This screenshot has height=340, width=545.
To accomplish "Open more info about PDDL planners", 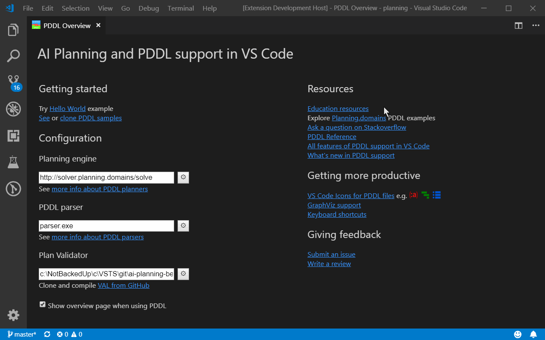I will 100,189.
